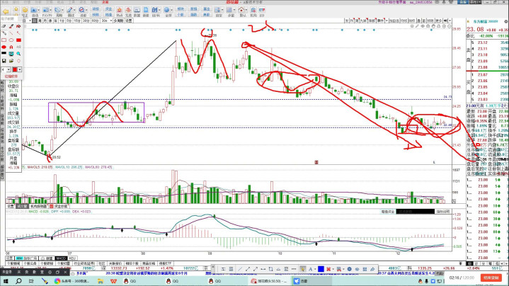Screen dimensions: 509x286
Task: Click the black filled bar tool
Action: (4, 54)
